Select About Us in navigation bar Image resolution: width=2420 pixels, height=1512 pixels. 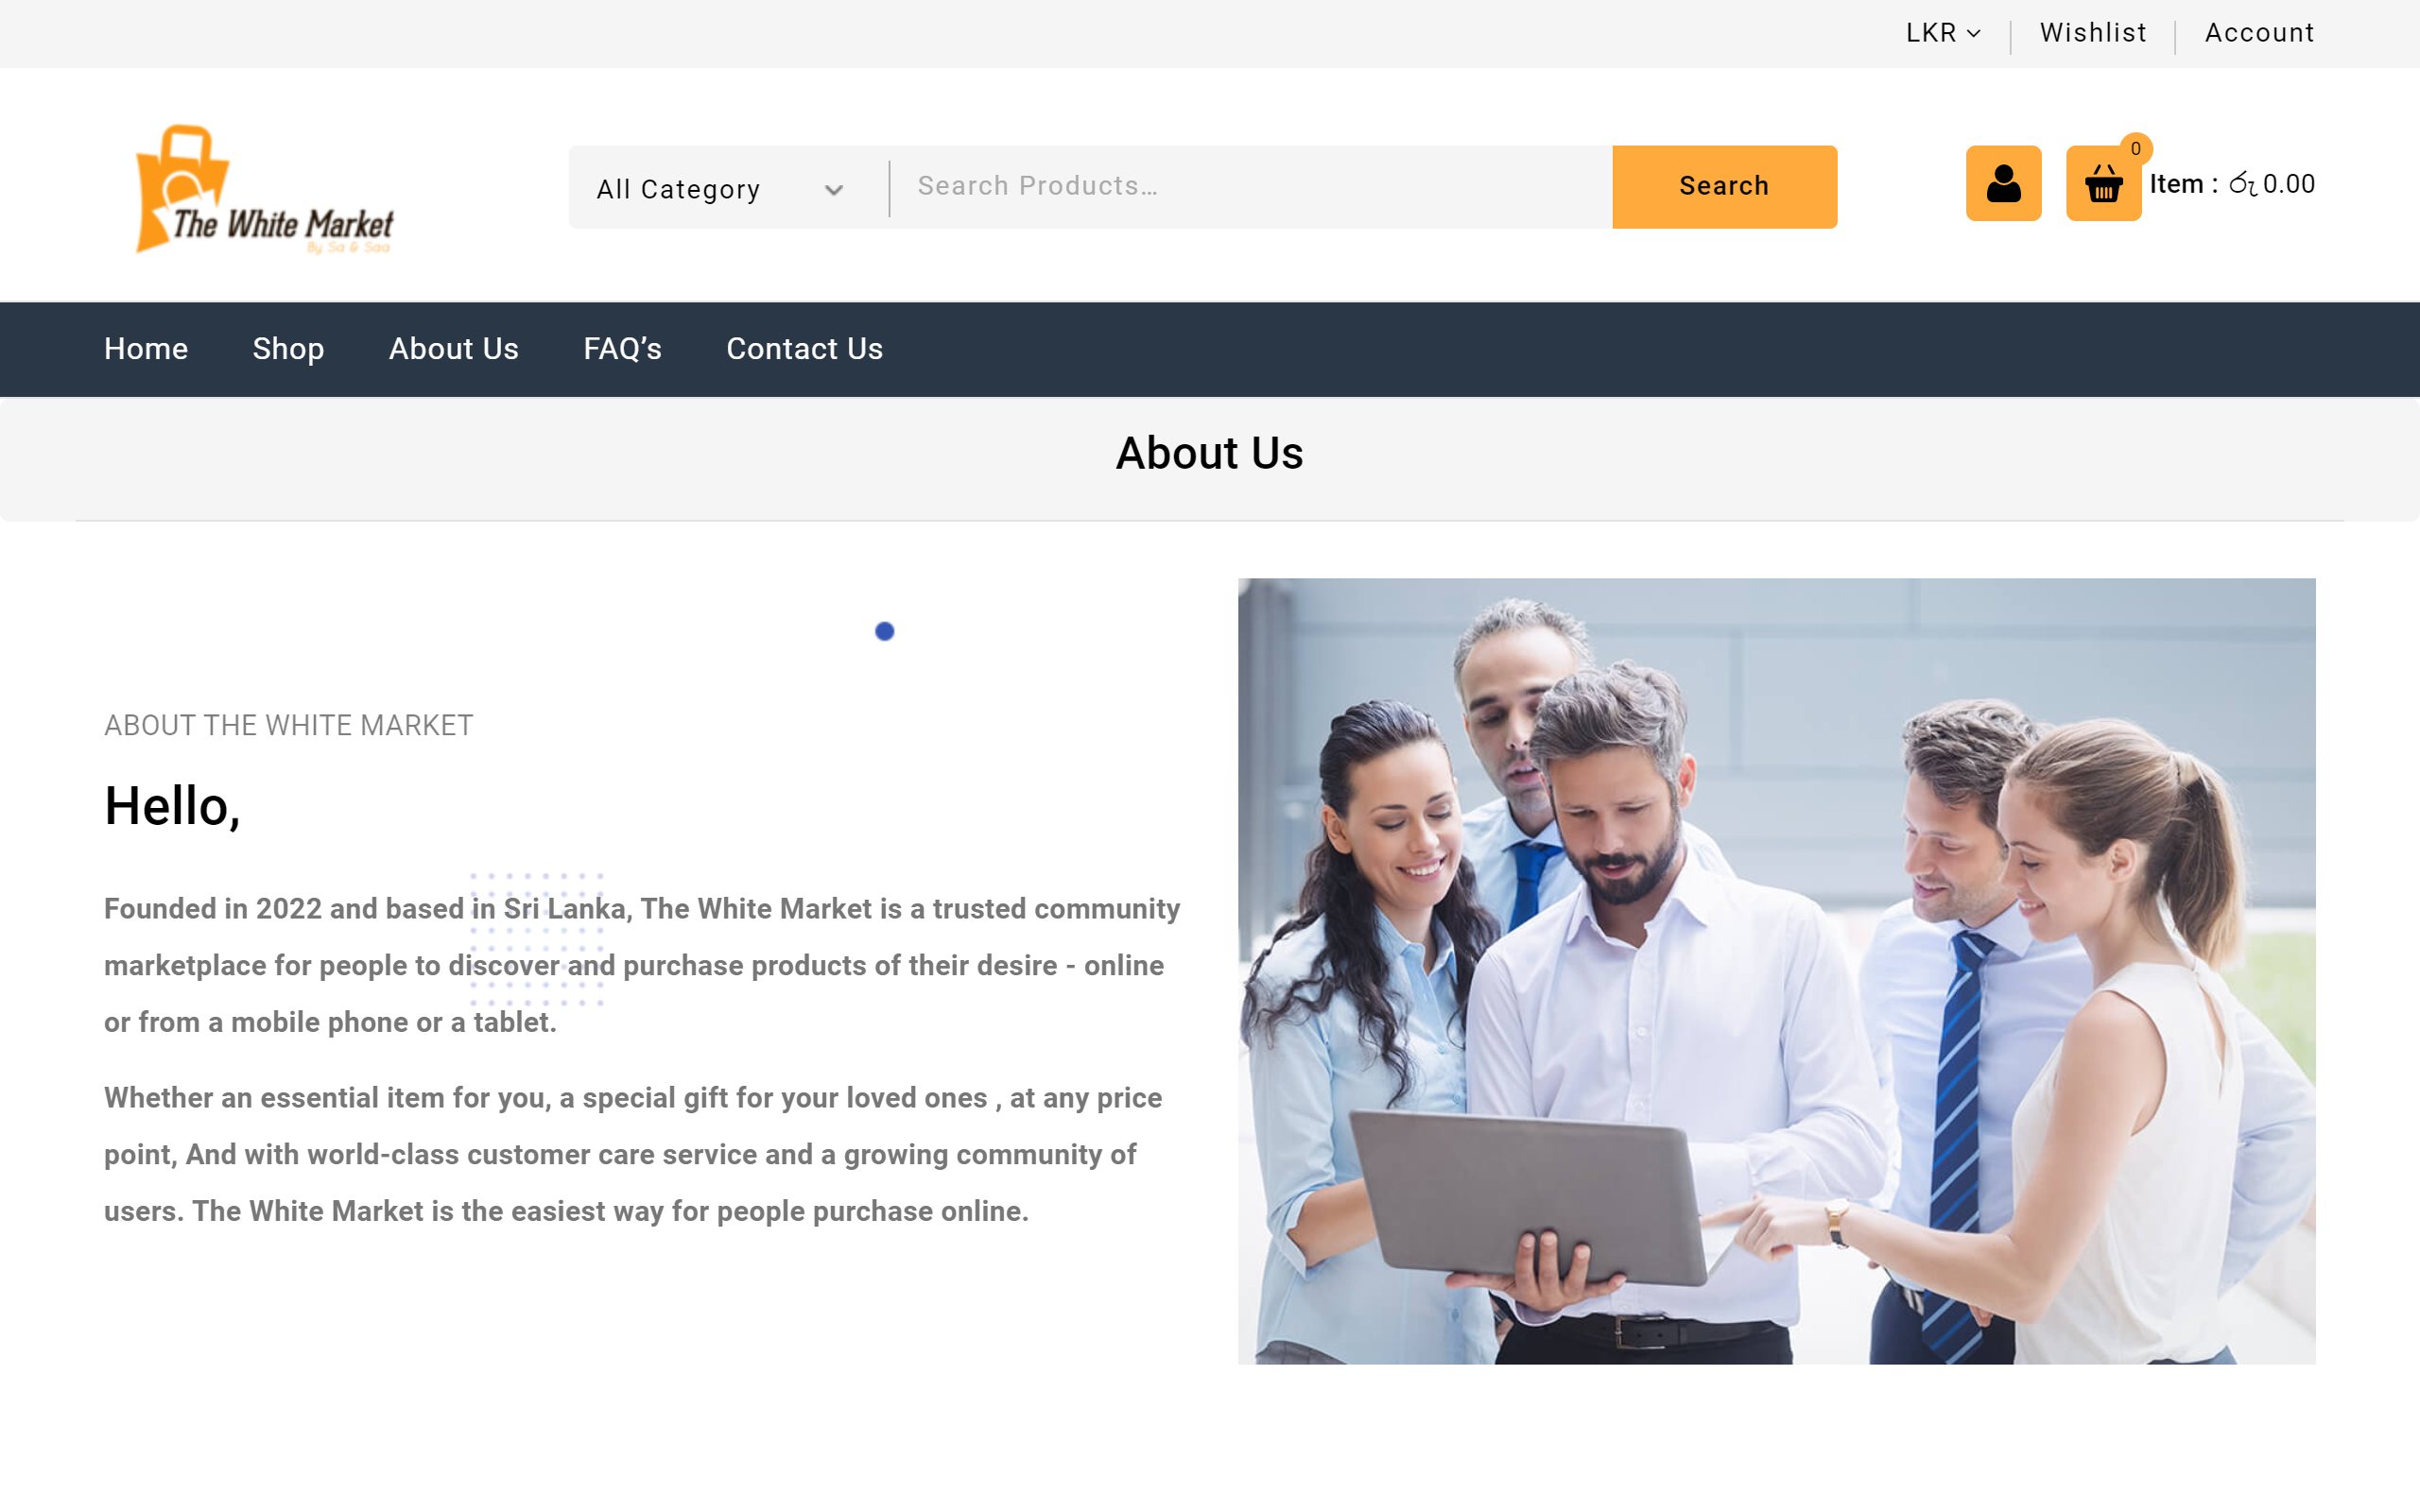[454, 349]
